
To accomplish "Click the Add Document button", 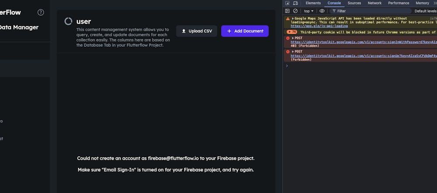I will click(x=245, y=31).
